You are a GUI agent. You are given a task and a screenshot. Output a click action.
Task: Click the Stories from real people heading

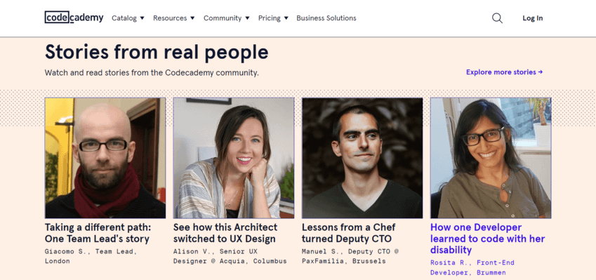pos(157,52)
